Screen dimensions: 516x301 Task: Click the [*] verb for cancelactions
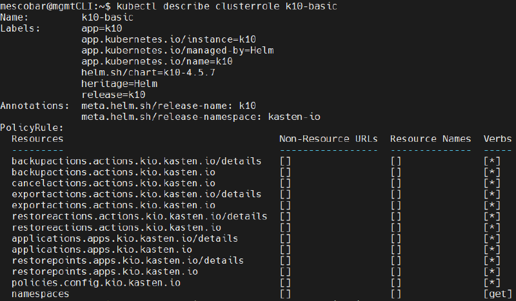click(492, 183)
